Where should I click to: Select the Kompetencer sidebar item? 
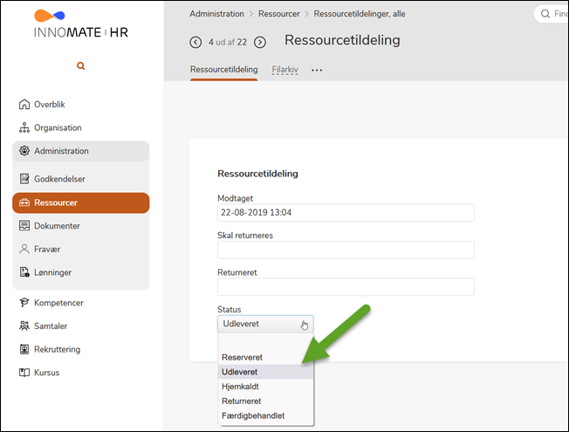[58, 303]
